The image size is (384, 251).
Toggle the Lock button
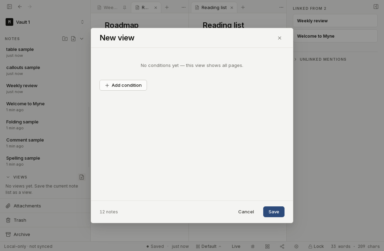point(316,246)
